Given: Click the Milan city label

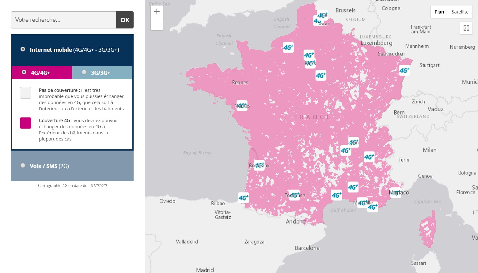Looking at the screenshot, I should (430, 150).
